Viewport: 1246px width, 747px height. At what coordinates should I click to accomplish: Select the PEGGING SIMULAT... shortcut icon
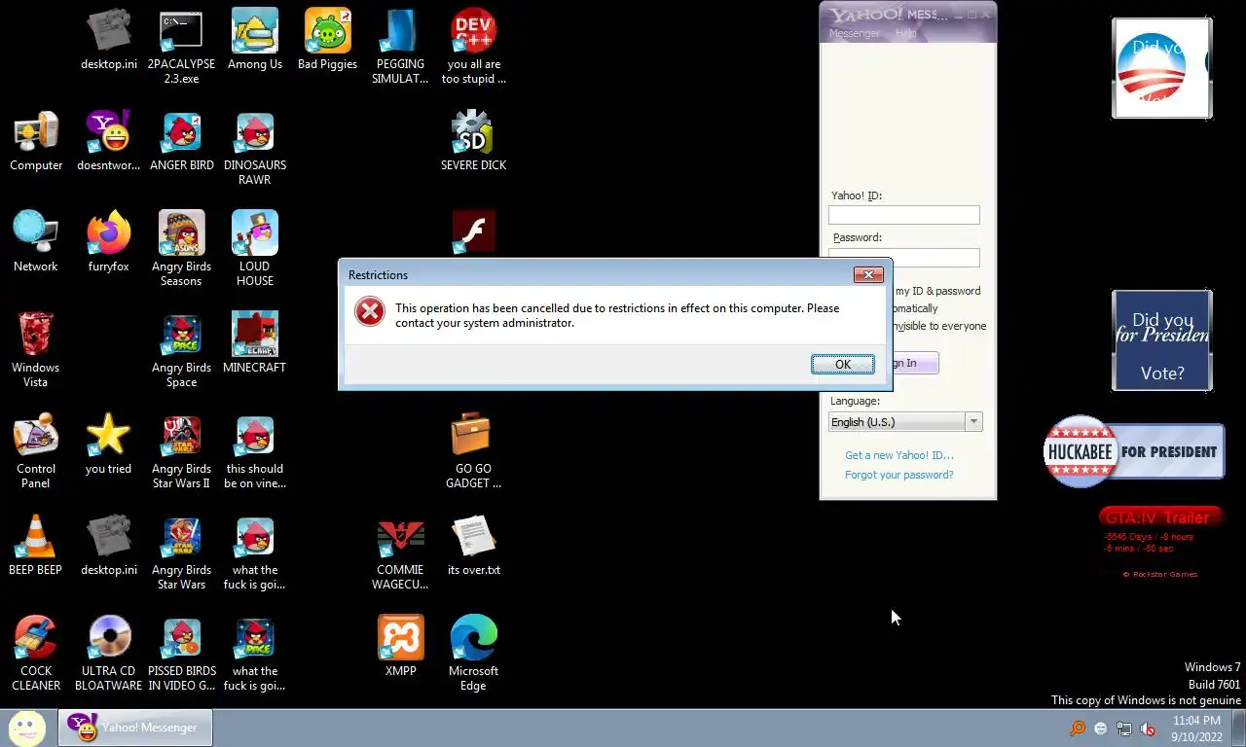pos(400,47)
